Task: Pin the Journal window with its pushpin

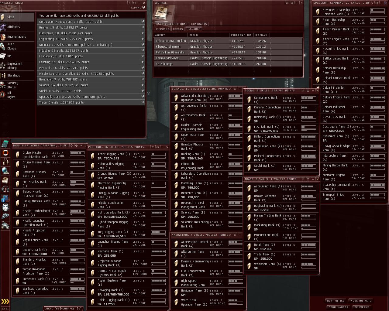Action: coord(287,3)
